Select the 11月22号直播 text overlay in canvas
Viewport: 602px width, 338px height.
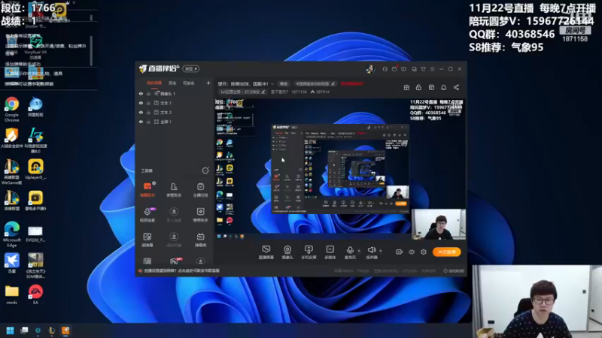click(436, 110)
